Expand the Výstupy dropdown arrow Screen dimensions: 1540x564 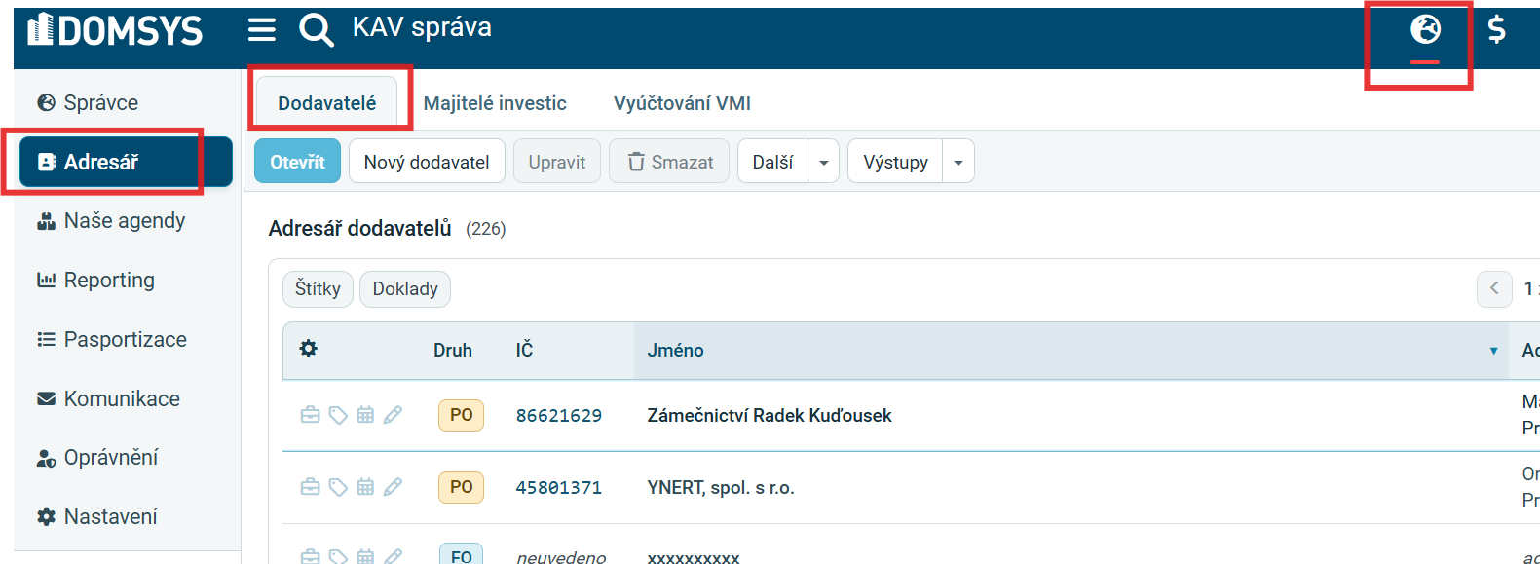[x=958, y=162]
